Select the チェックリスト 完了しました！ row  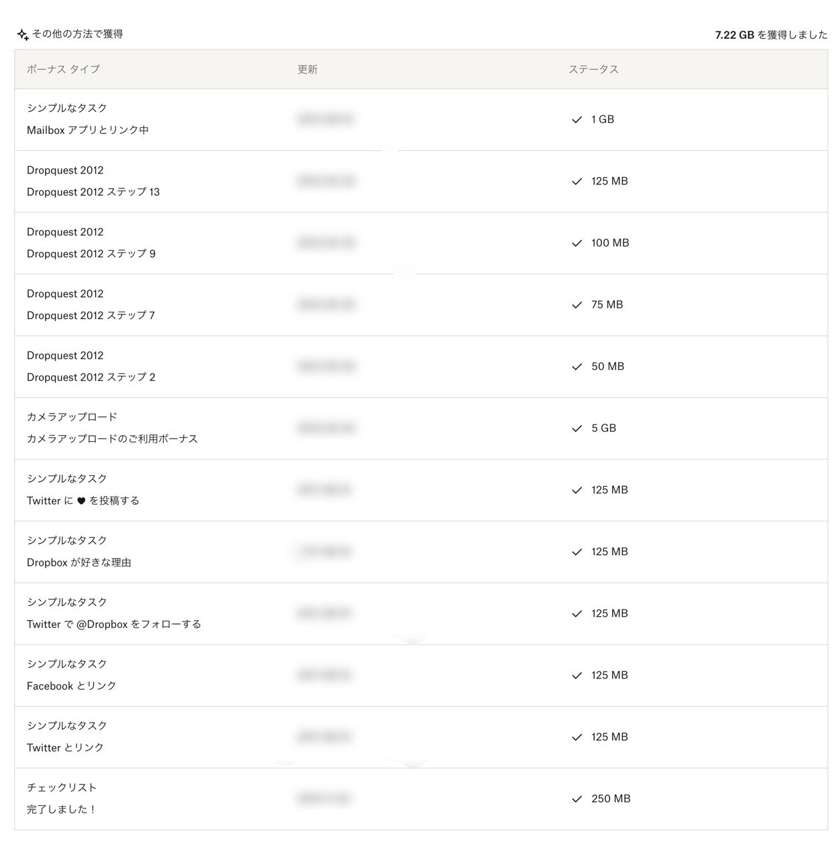(421, 799)
